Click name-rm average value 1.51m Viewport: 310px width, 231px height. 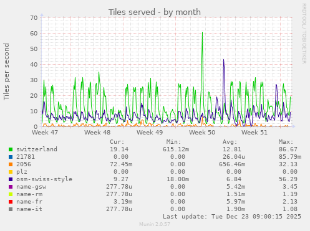236,194
